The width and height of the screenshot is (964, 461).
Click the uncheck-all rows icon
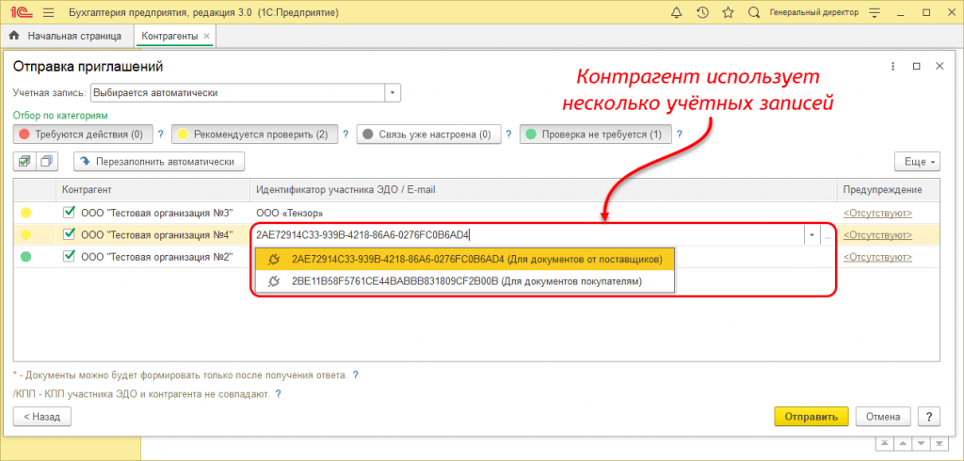[47, 161]
